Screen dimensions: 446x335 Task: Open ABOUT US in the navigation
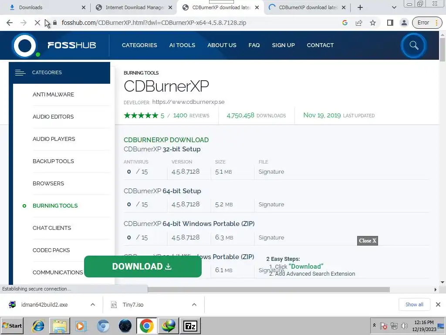pos(222,45)
